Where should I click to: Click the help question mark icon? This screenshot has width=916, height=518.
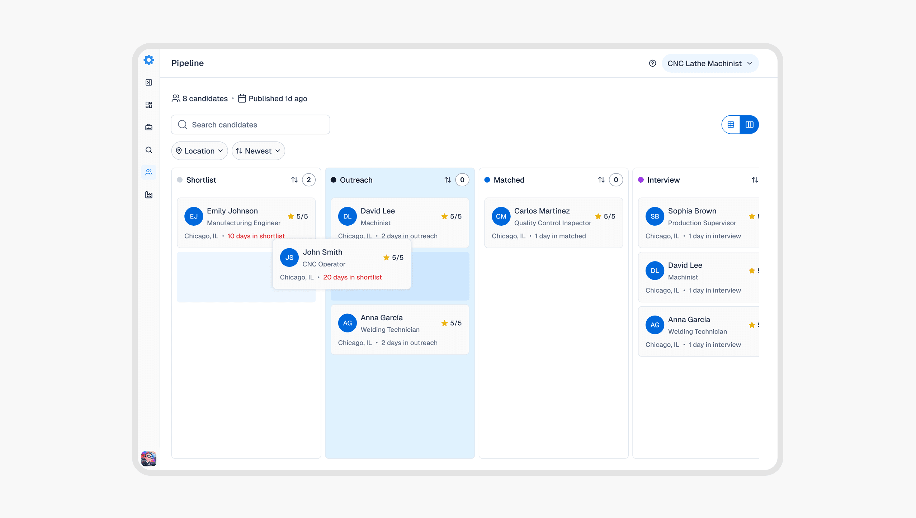click(x=652, y=63)
